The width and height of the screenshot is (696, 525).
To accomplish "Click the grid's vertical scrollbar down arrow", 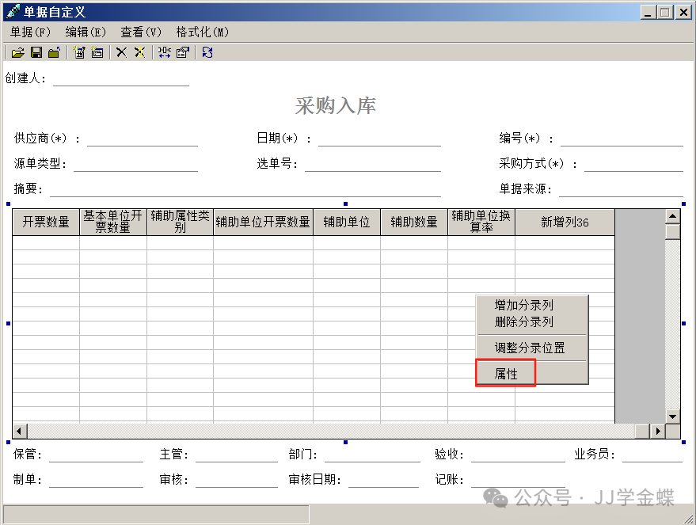I will pos(672,416).
